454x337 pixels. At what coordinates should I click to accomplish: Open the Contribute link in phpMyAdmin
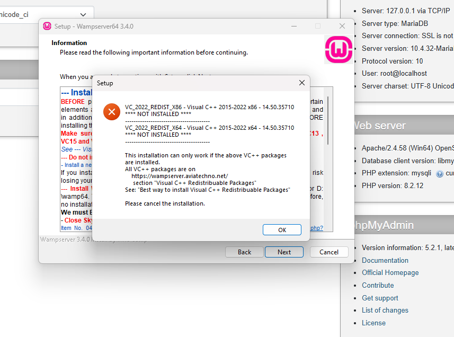coord(378,285)
